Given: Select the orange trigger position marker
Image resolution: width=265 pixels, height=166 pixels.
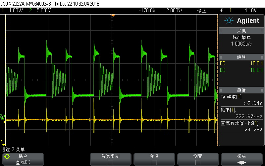Looking at the screenshot, I should [112, 16].
